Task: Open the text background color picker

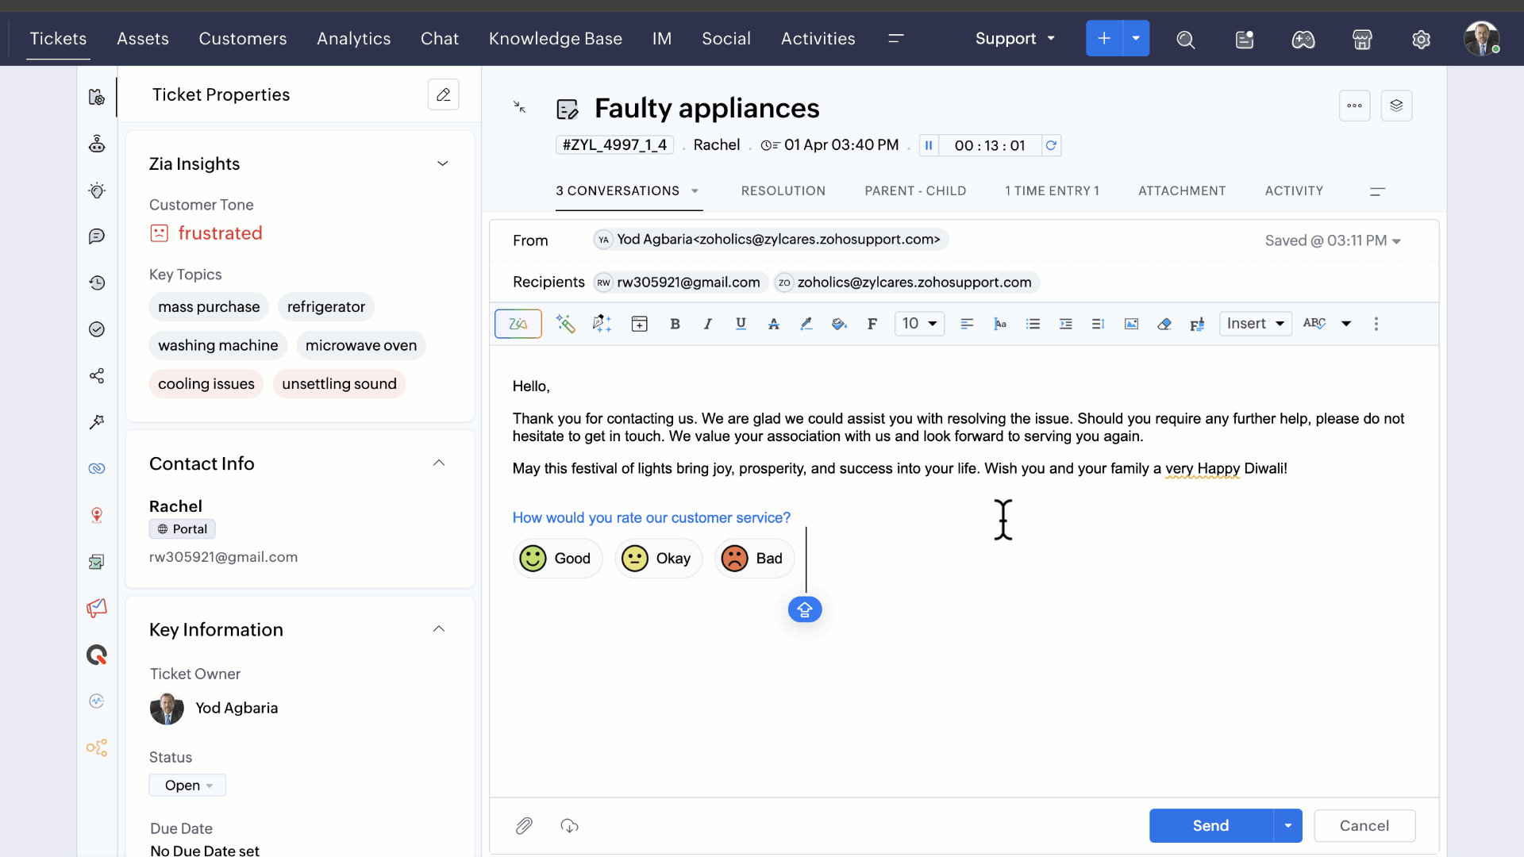Action: (x=839, y=324)
